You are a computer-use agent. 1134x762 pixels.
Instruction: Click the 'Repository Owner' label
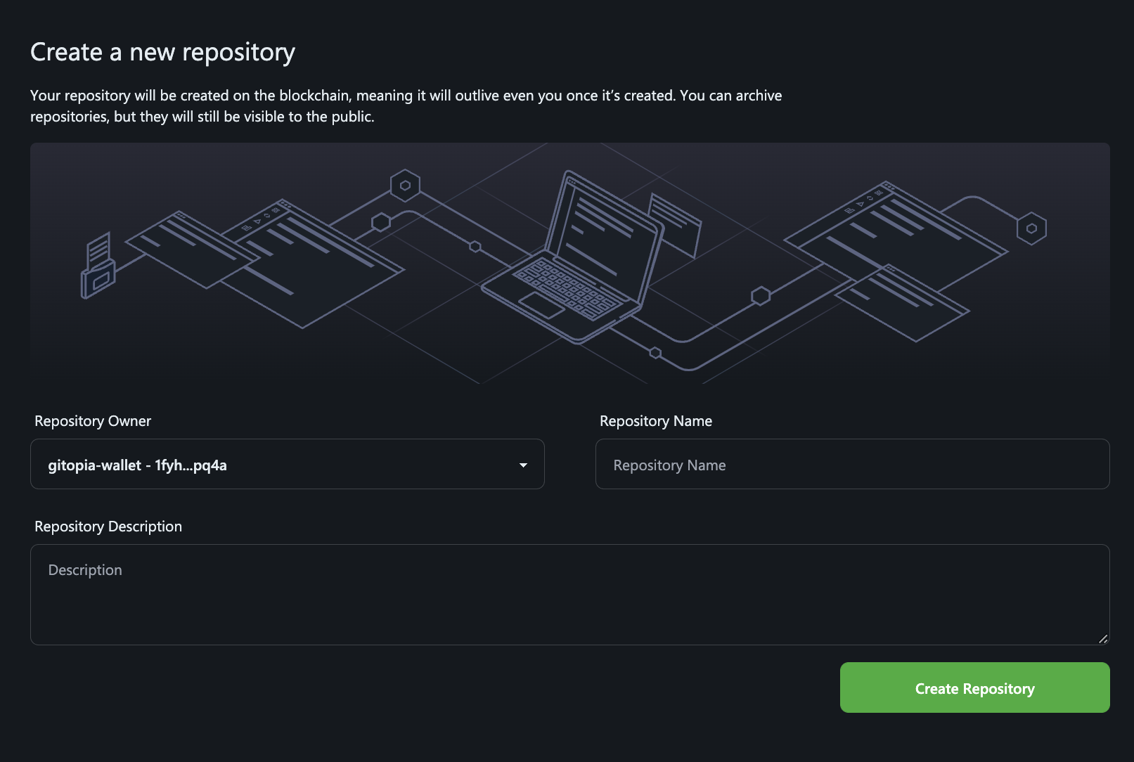(93, 421)
